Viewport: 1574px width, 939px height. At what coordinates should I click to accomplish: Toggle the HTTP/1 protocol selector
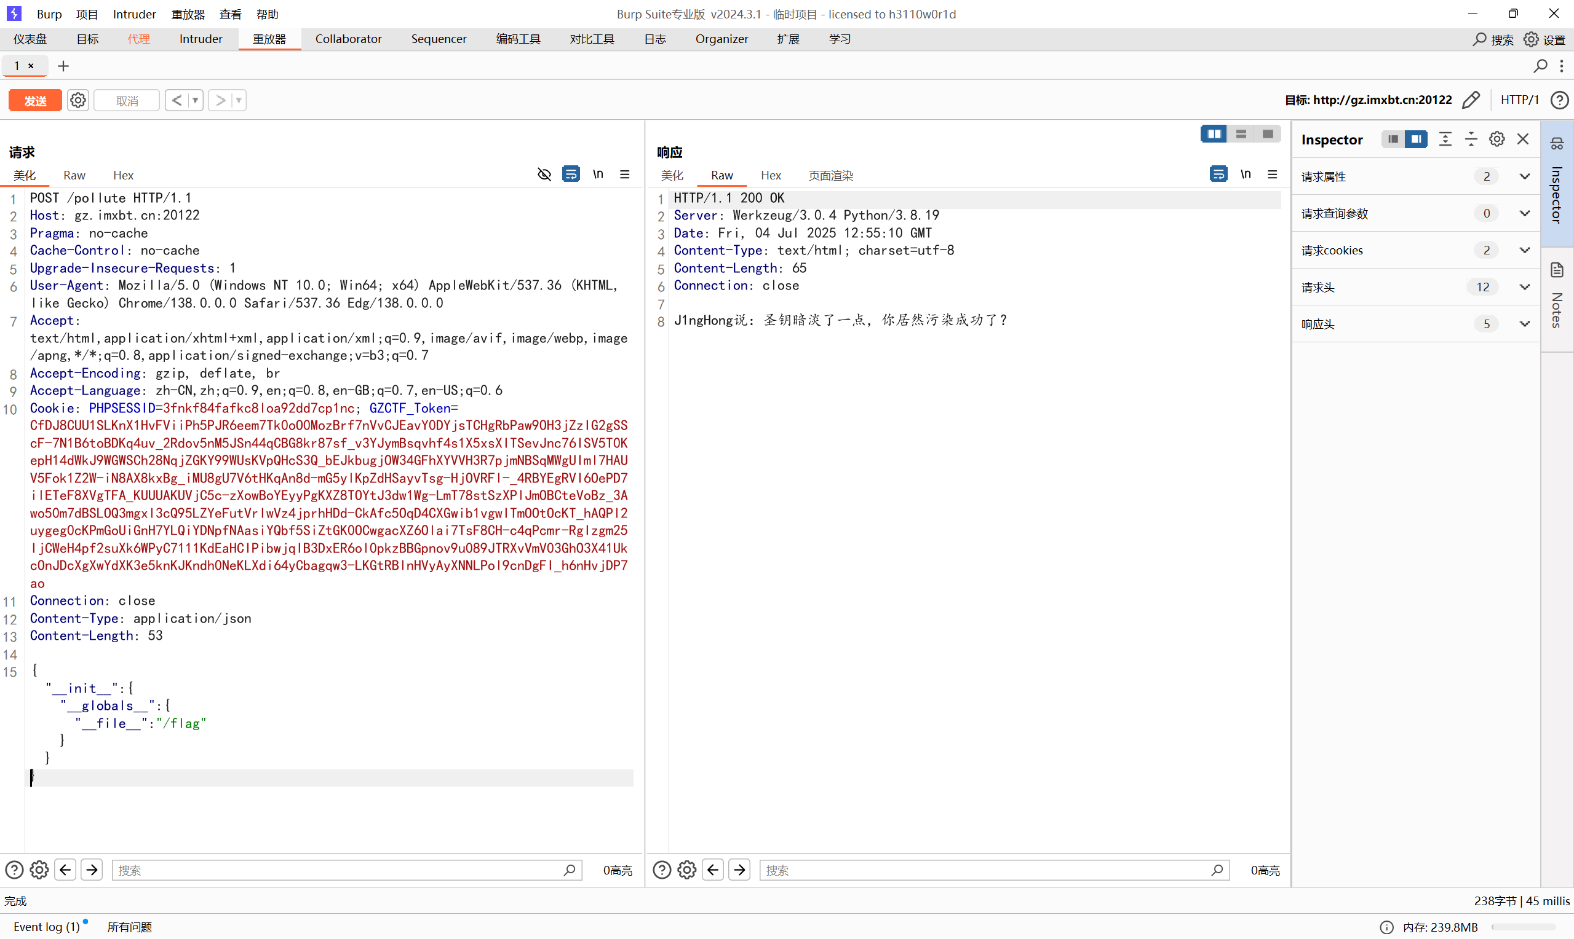click(1519, 100)
